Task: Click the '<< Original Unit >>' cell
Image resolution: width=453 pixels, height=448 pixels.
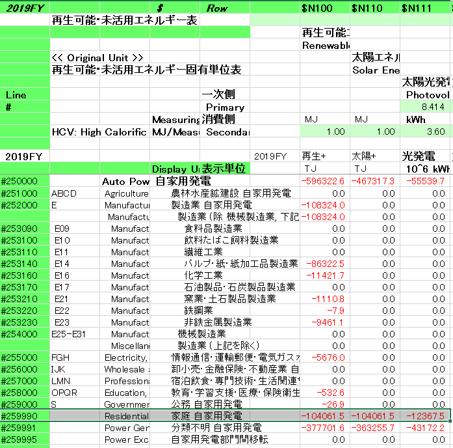Action: point(97,57)
